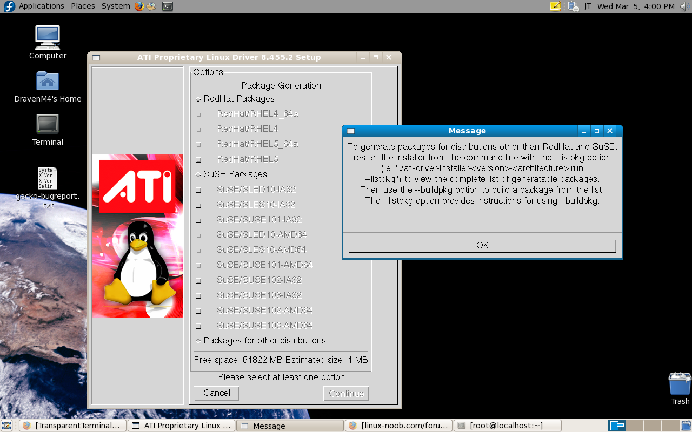Click the Cancel button in ATI Setup
692x432 pixels.
point(216,393)
